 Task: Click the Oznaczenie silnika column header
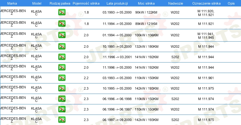pyautogui.click(x=206, y=3)
